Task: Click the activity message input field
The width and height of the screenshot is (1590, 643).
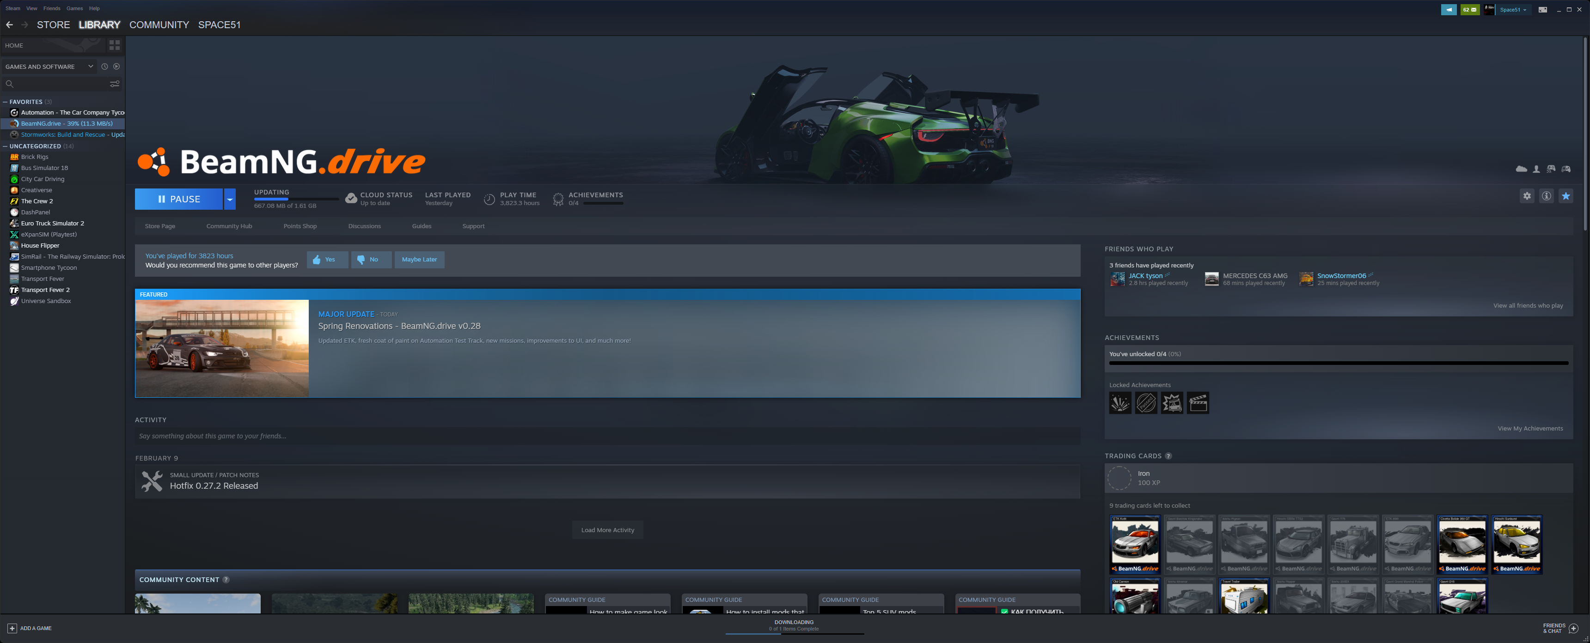Action: click(607, 436)
